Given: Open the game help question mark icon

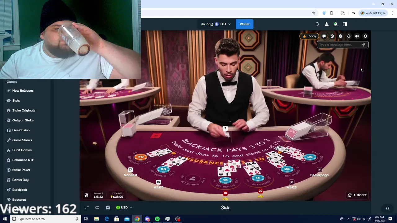Looking at the screenshot, I should tap(341, 36).
